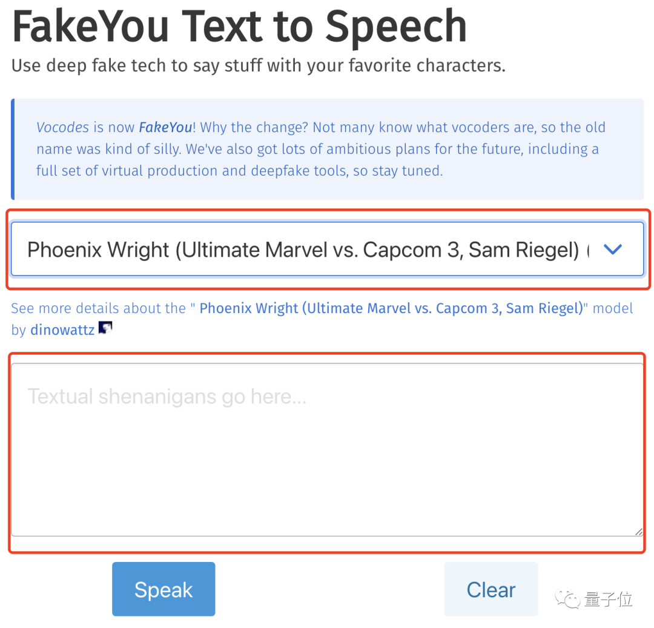Visit the dinowattz user profile link
Image resolution: width=654 pixels, height=628 pixels.
(62, 330)
